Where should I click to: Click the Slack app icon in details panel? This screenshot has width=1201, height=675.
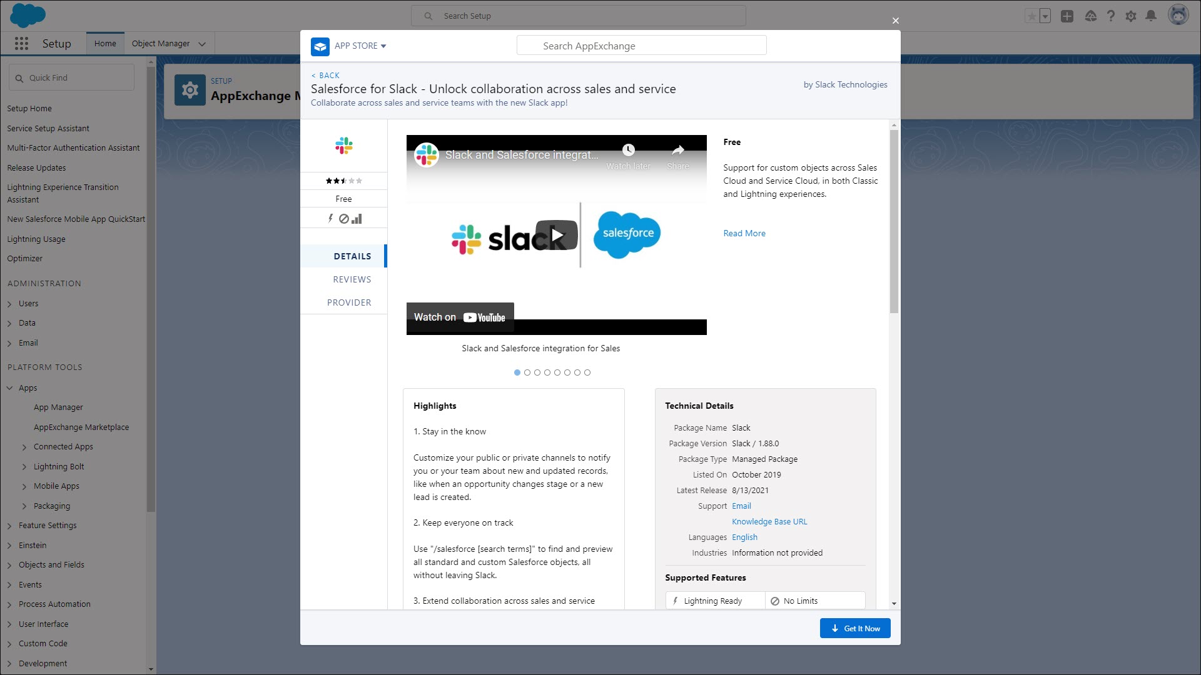pyautogui.click(x=344, y=146)
